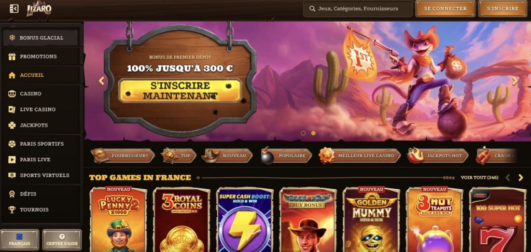
Task: Collapse the sidebar using the top-left panel icon
Action: [x=14, y=8]
